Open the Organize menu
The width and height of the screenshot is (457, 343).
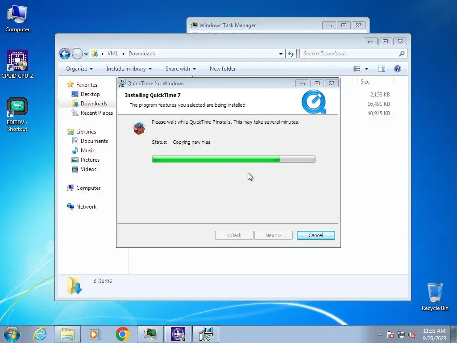79,69
